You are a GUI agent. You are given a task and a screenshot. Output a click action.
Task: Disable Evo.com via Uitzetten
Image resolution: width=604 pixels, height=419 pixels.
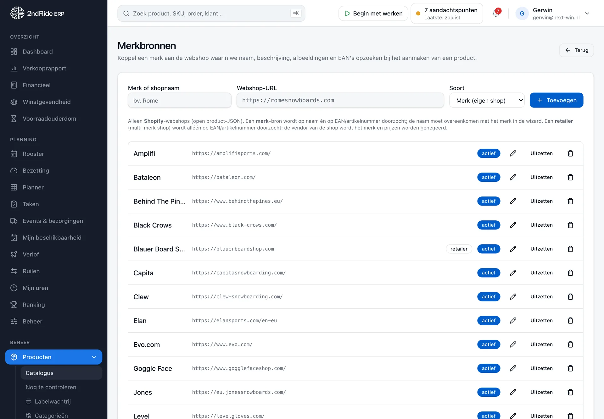[x=541, y=345]
